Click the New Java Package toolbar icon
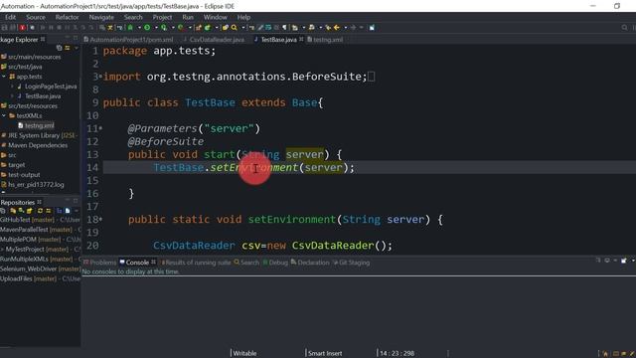Image resolution: width=636 pixels, height=358 pixels. [x=199, y=28]
